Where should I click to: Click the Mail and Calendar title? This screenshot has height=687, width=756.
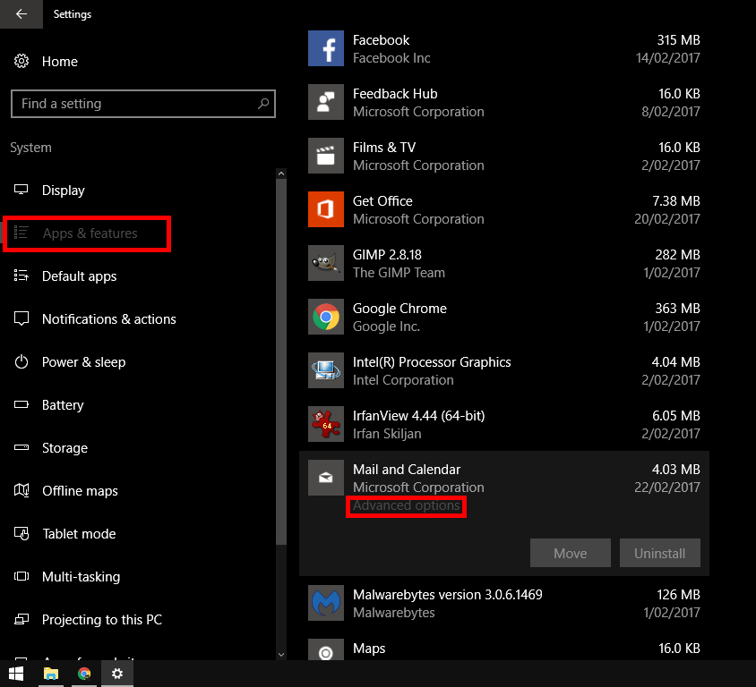pos(407,470)
